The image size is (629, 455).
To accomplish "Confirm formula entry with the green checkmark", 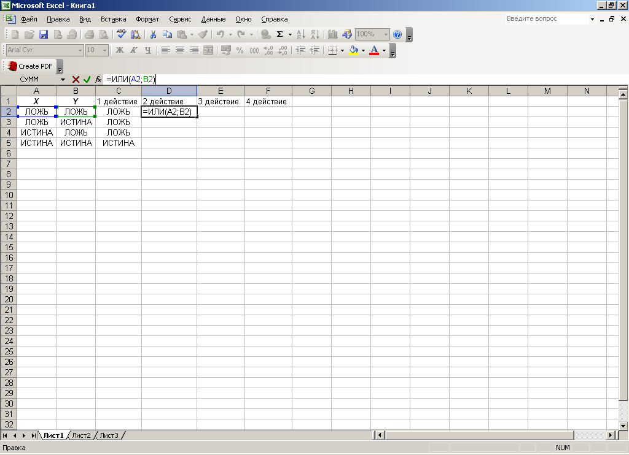I will click(x=87, y=79).
